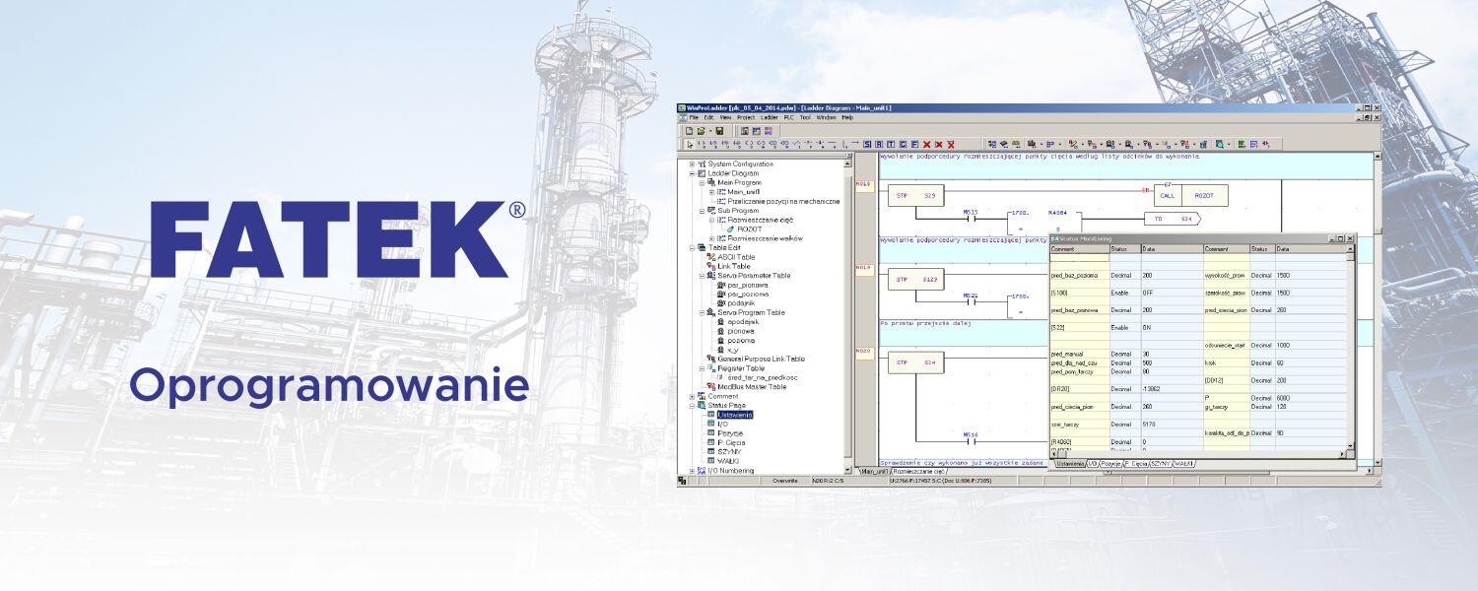Click the N020 network label

863,351
